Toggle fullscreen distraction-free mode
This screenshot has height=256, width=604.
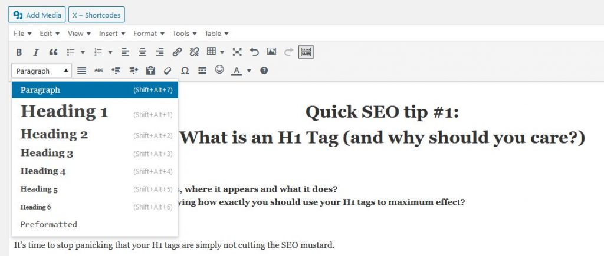click(237, 52)
